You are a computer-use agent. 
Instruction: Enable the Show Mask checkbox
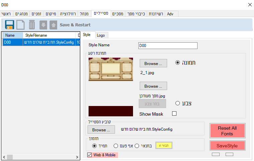click(x=174, y=114)
